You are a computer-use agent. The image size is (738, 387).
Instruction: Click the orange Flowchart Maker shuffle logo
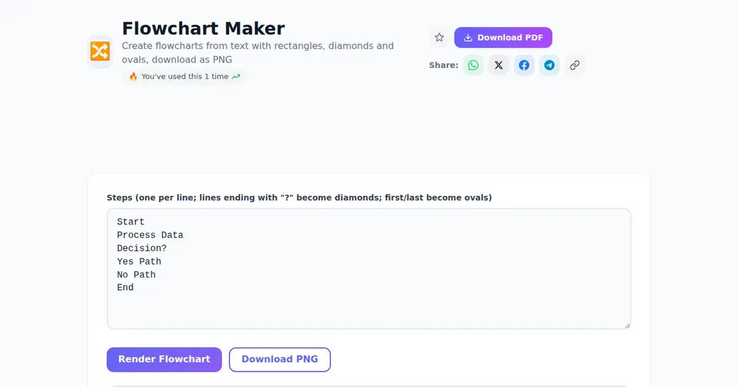[x=100, y=52]
